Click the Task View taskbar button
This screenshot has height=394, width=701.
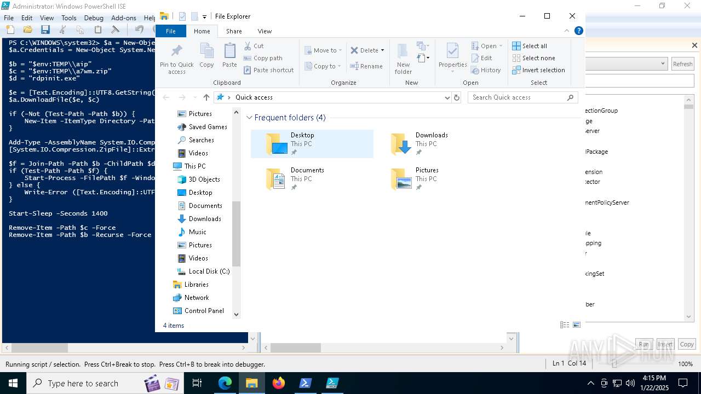coord(197,383)
